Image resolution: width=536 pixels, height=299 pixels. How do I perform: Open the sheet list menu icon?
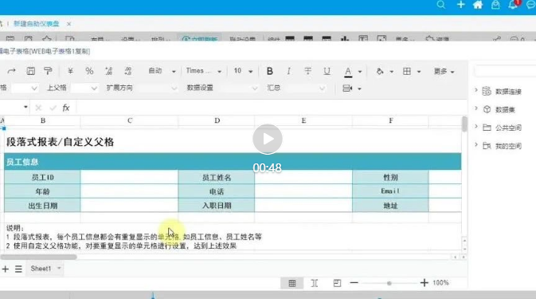coord(18,269)
